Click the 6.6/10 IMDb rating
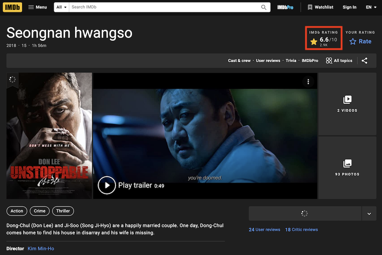Viewport: 382px width, 255px height. point(324,41)
